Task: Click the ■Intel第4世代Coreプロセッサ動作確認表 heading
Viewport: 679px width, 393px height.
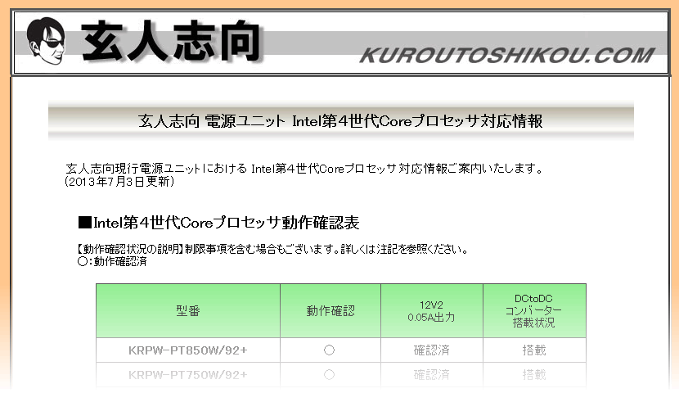Action: (x=218, y=223)
